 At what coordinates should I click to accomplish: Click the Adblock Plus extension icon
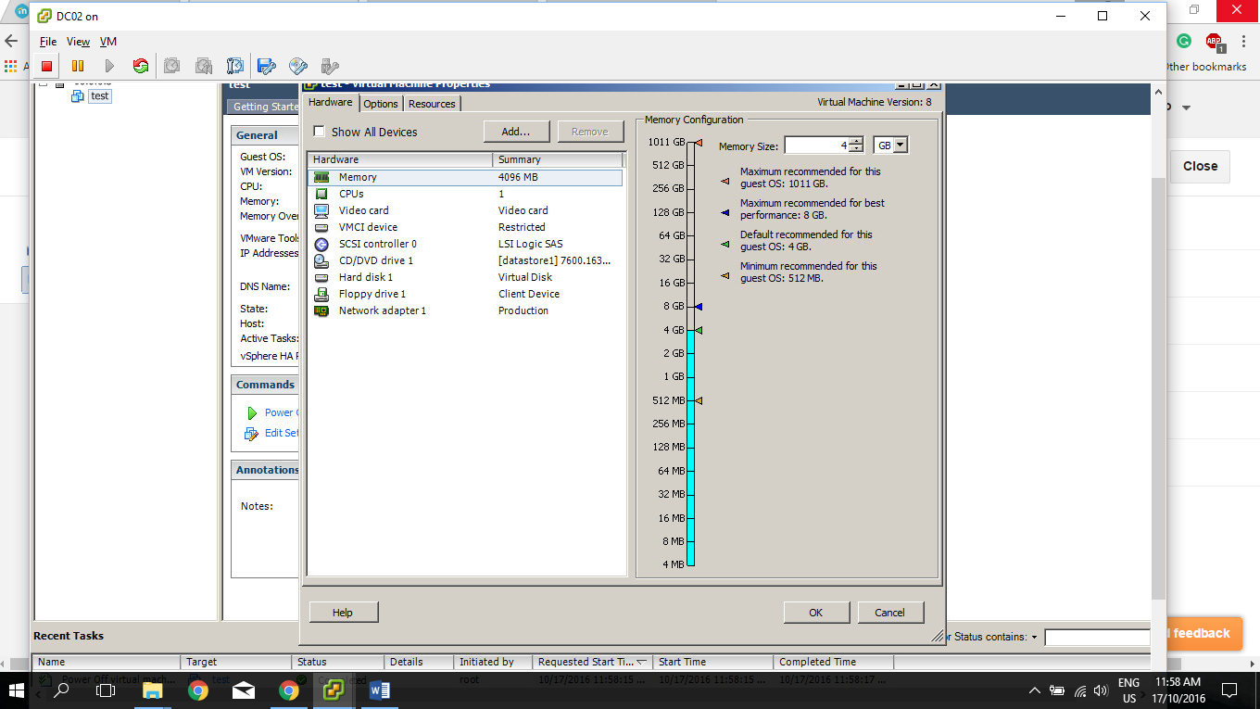1215,42
